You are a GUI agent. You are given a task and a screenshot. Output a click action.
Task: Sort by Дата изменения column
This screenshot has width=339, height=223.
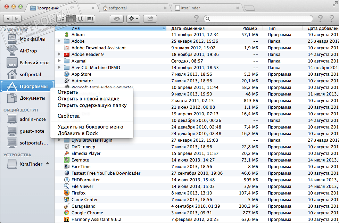point(198,28)
